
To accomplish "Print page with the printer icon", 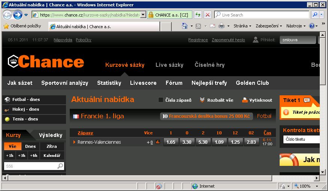I will [x=221, y=26].
